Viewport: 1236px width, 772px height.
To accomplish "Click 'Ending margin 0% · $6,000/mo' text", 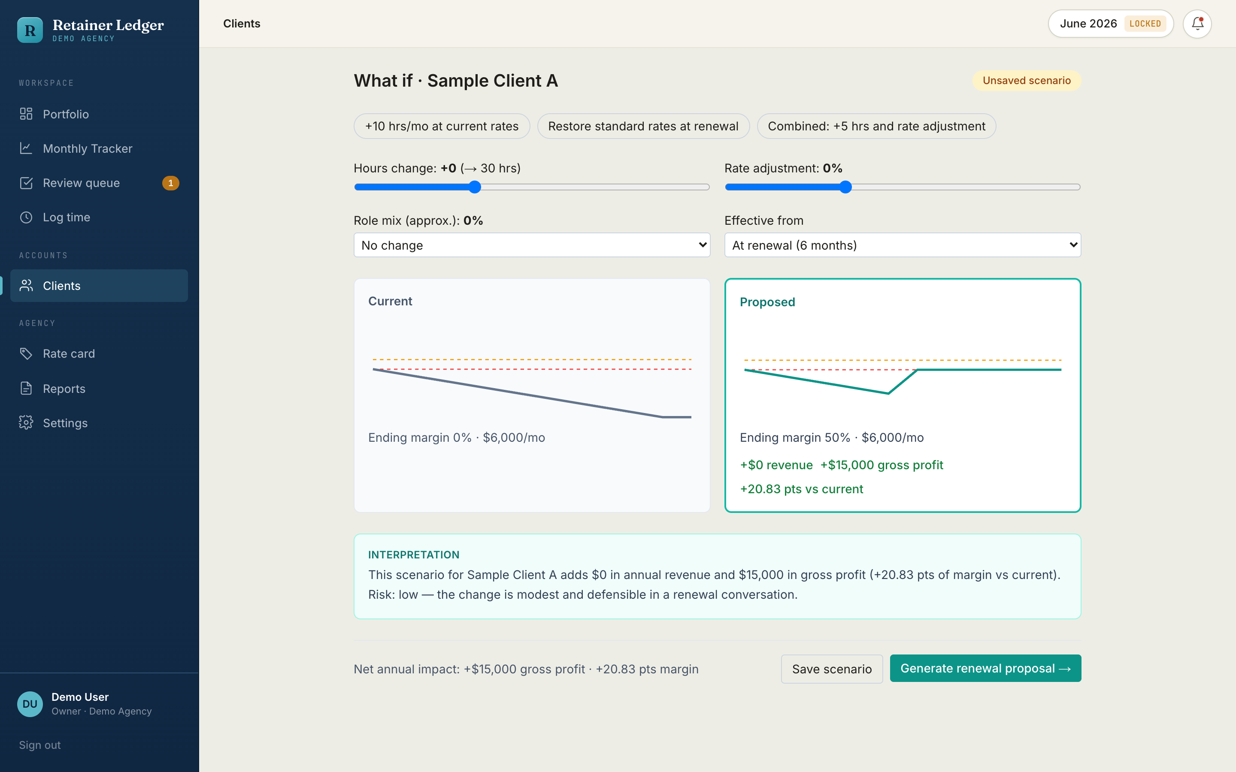I will pos(457,437).
